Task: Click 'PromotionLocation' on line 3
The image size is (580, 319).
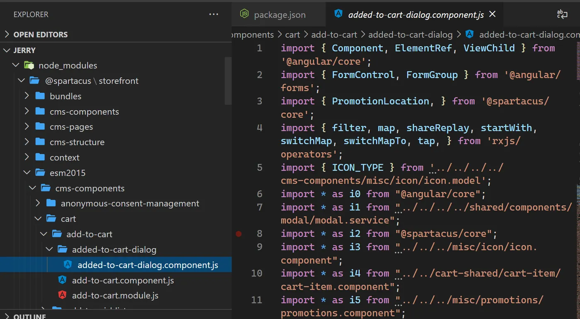Action: coord(380,101)
